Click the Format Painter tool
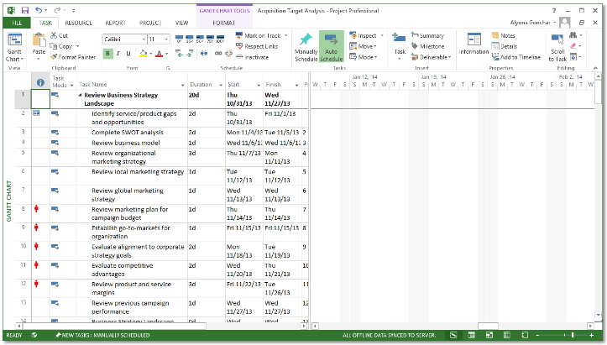 click(74, 57)
